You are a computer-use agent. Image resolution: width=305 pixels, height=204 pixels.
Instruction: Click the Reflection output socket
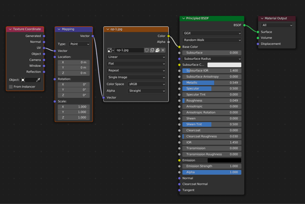point(44,72)
